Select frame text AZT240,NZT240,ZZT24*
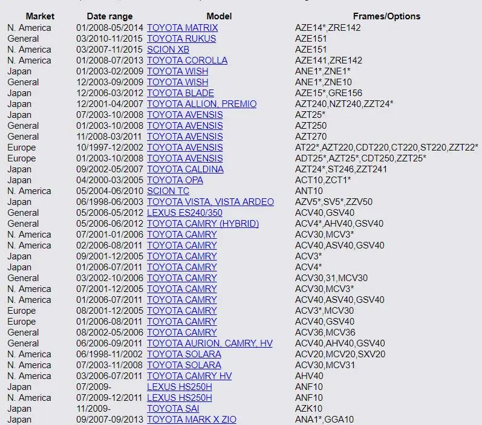Screen dimensions: 482x425 344,104
